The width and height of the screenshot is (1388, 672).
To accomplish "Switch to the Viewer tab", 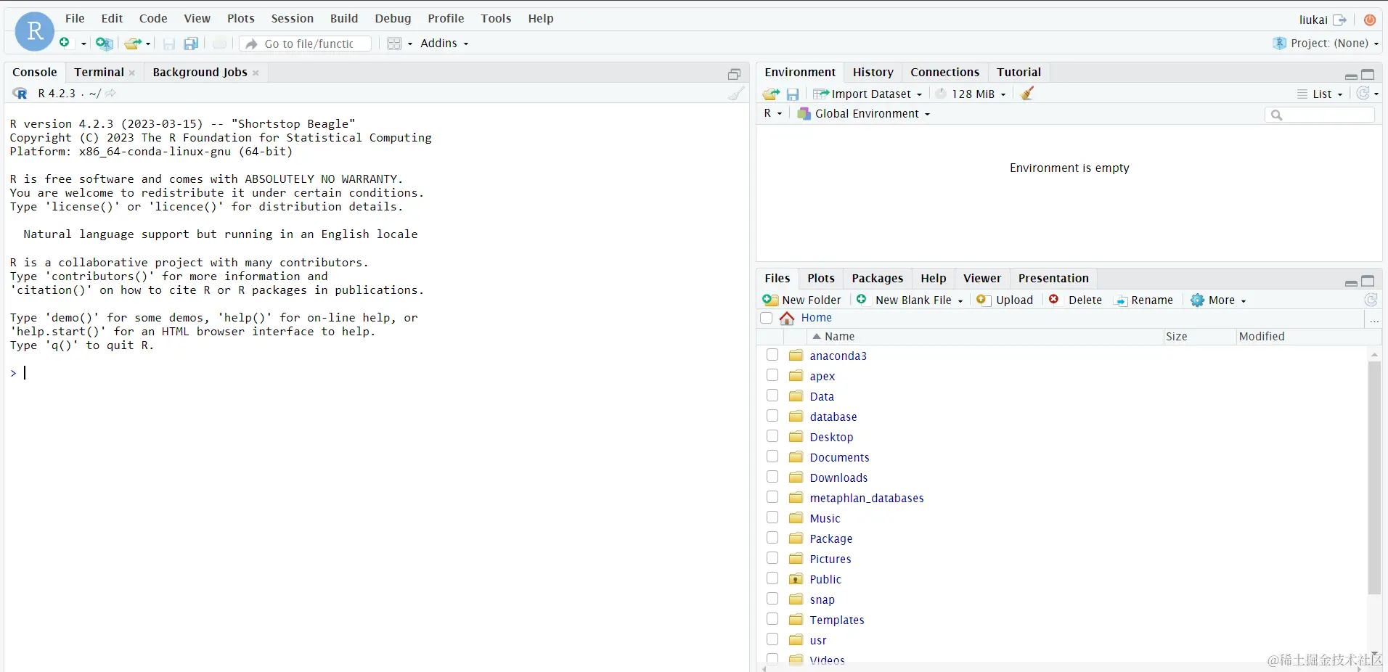I will [981, 279].
